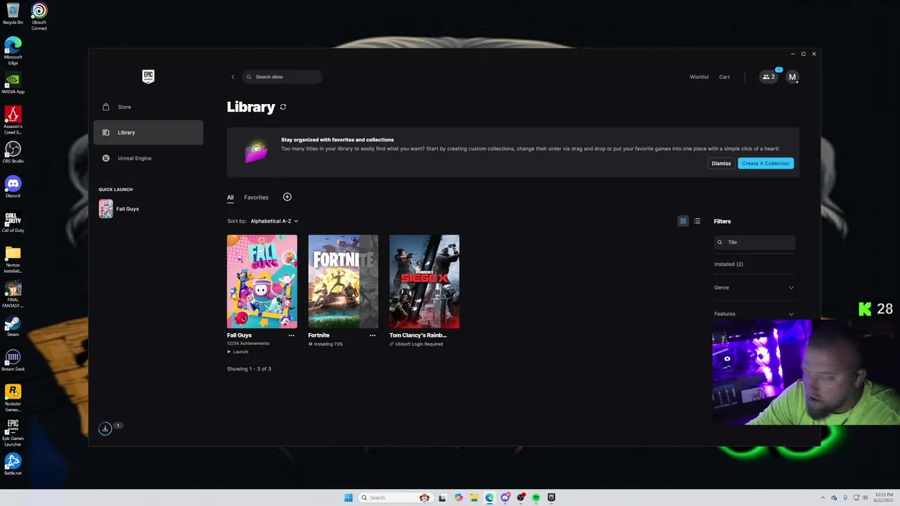Image resolution: width=900 pixels, height=506 pixels.
Task: Filter by Installed (2)
Action: [x=728, y=264]
